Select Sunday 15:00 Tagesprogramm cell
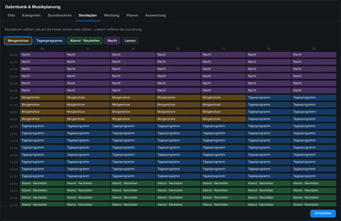 (314, 162)
